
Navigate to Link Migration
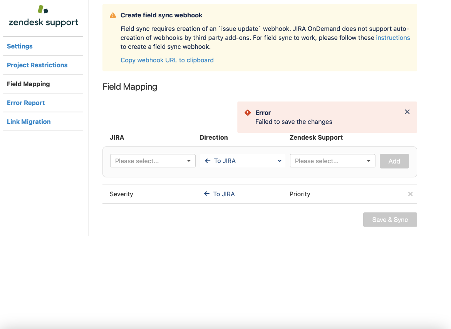[x=29, y=122]
